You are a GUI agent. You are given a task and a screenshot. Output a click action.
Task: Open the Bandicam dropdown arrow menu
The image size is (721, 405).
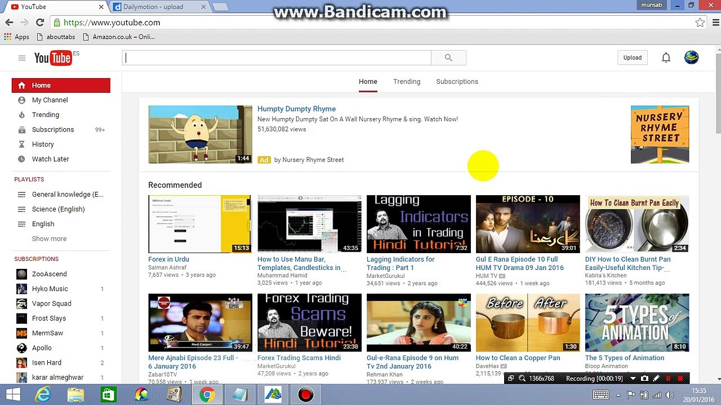pos(633,379)
